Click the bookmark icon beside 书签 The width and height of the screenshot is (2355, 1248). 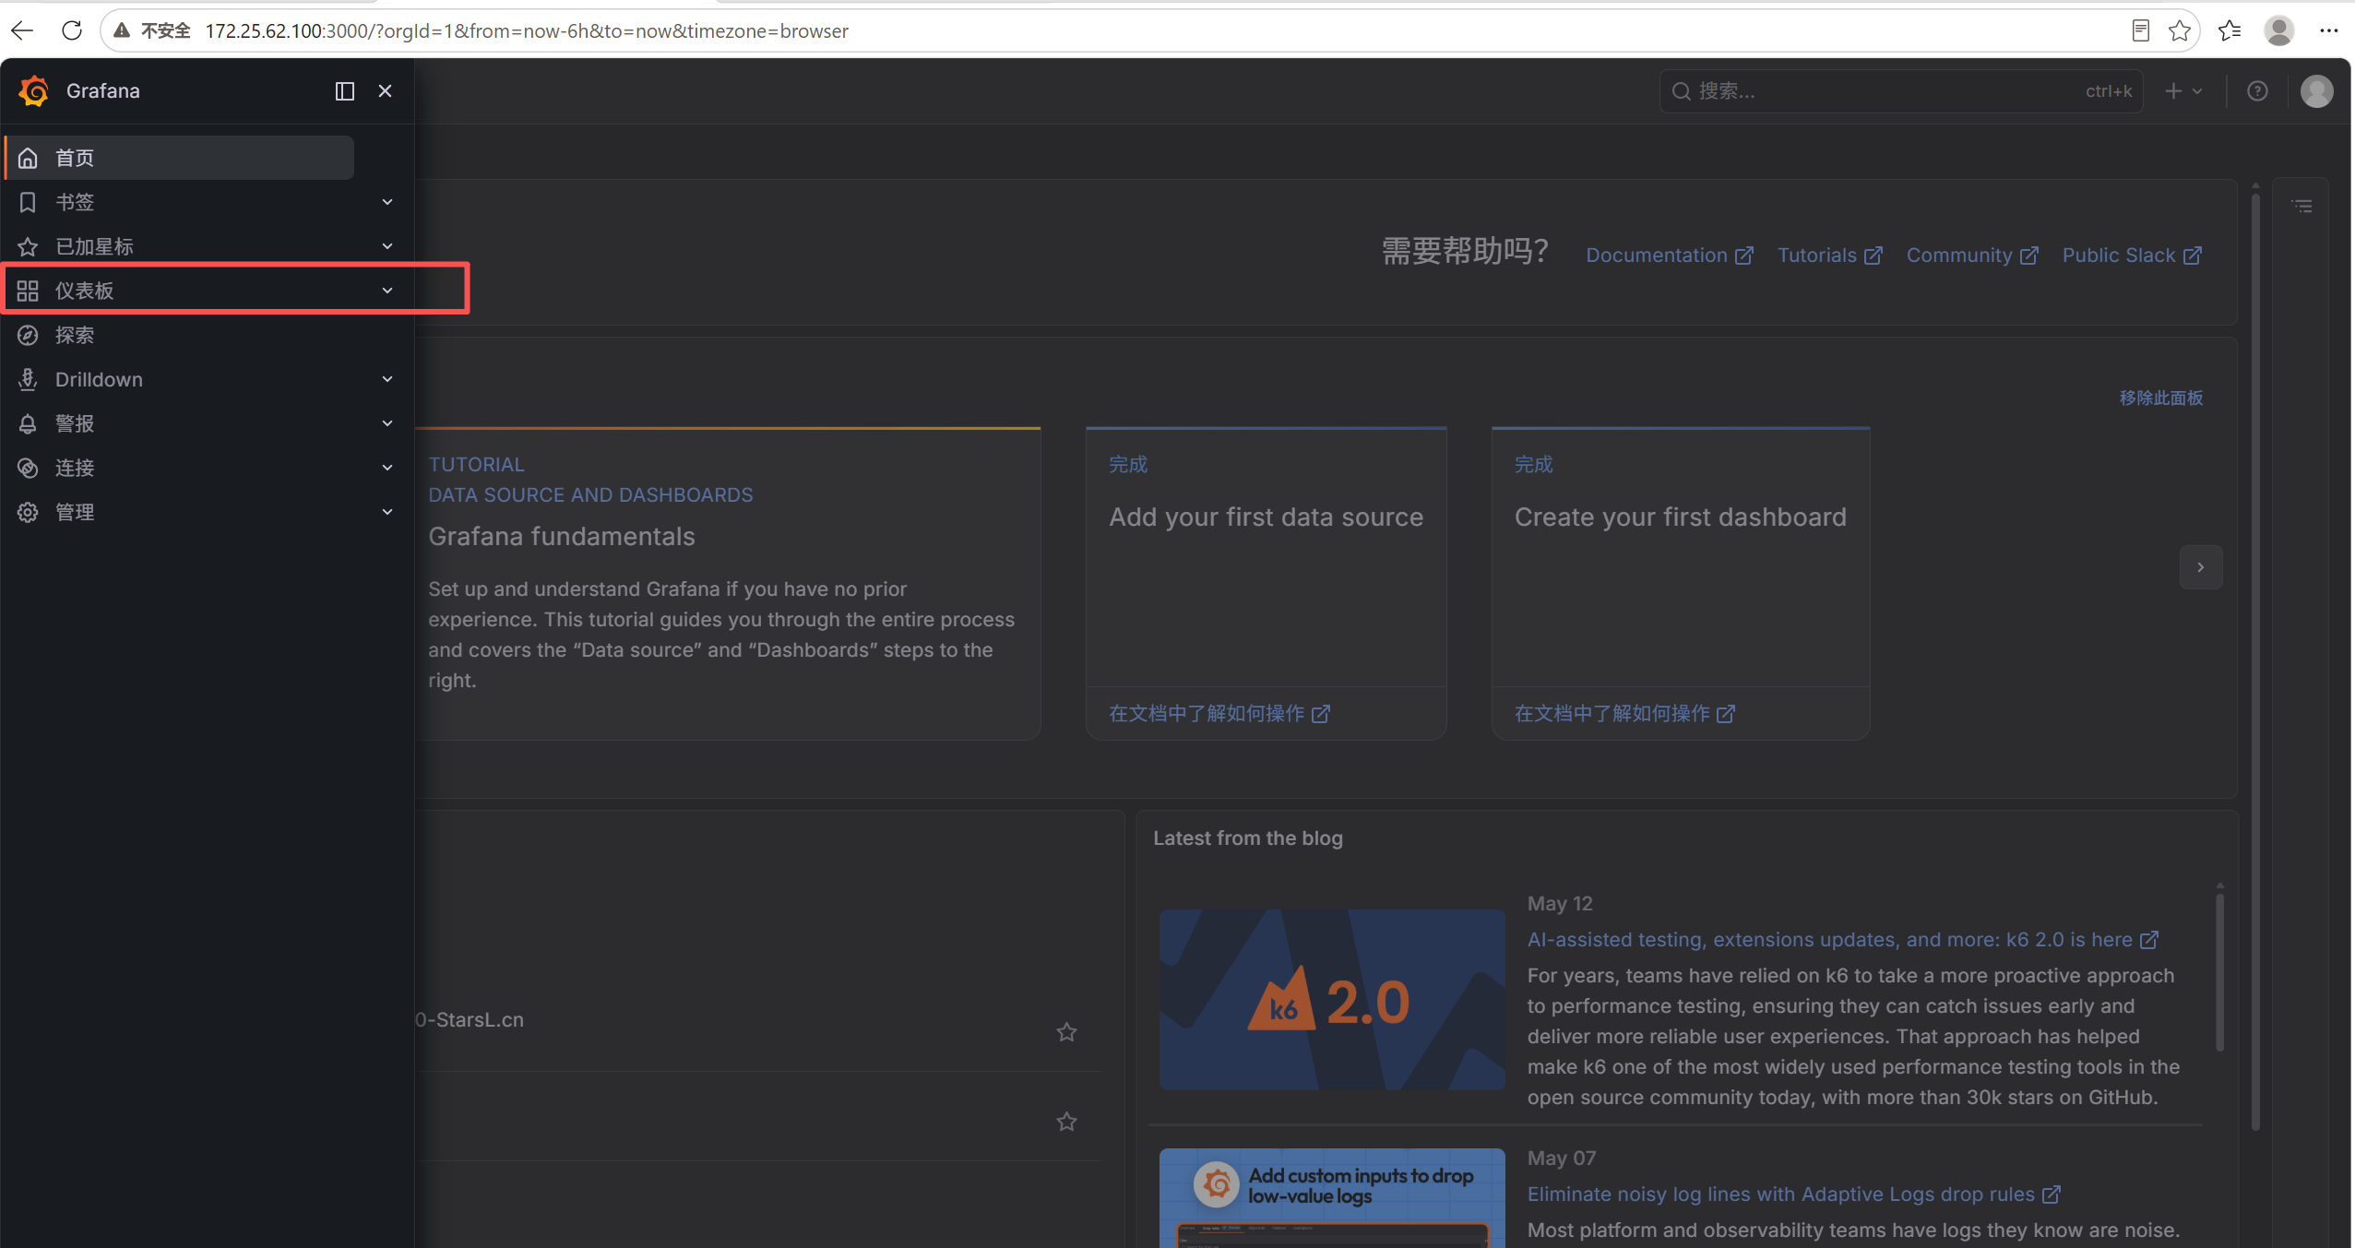(28, 202)
